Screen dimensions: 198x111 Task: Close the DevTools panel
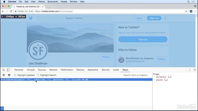point(195,70)
